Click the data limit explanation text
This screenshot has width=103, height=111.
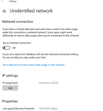[40, 56]
